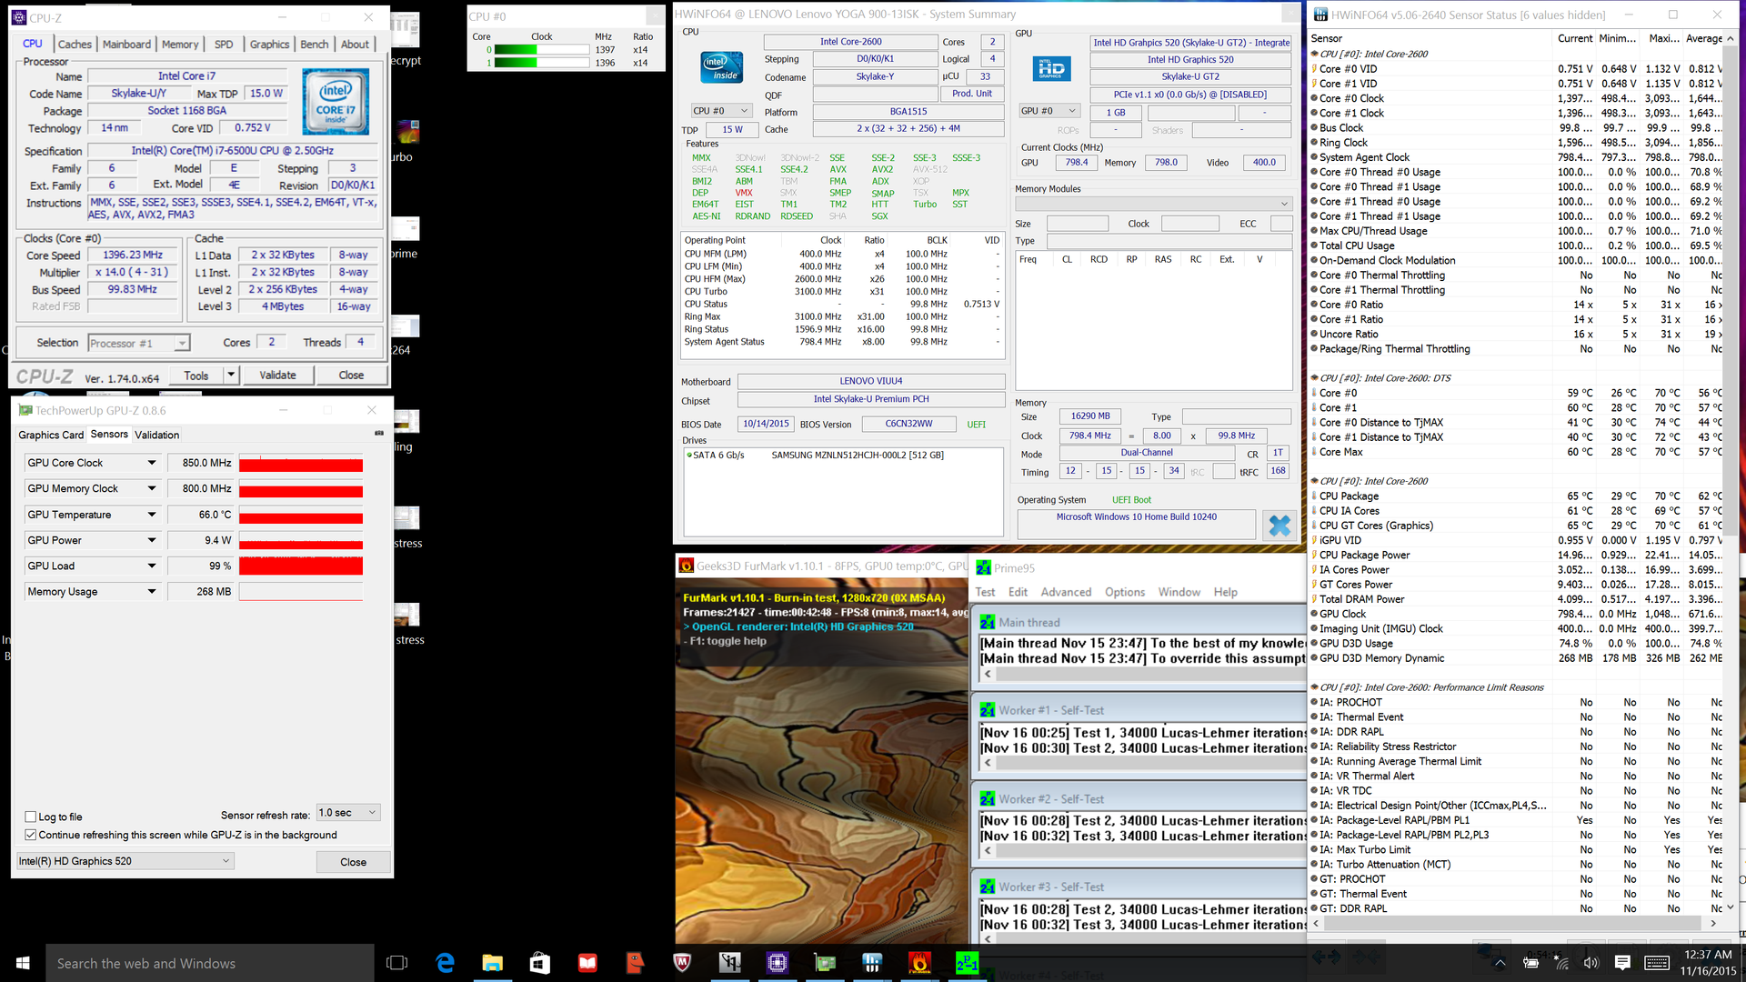Image resolution: width=1746 pixels, height=982 pixels.
Task: Open FurMark from the taskbar
Action: pyautogui.click(x=919, y=963)
